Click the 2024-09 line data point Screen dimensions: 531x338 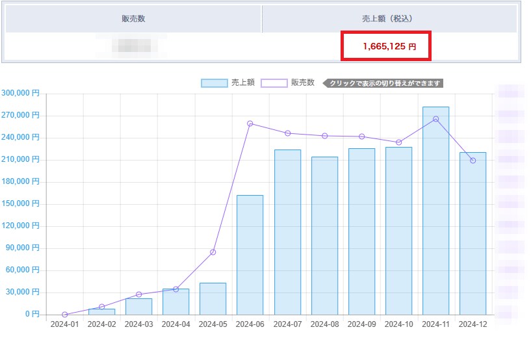coord(361,136)
